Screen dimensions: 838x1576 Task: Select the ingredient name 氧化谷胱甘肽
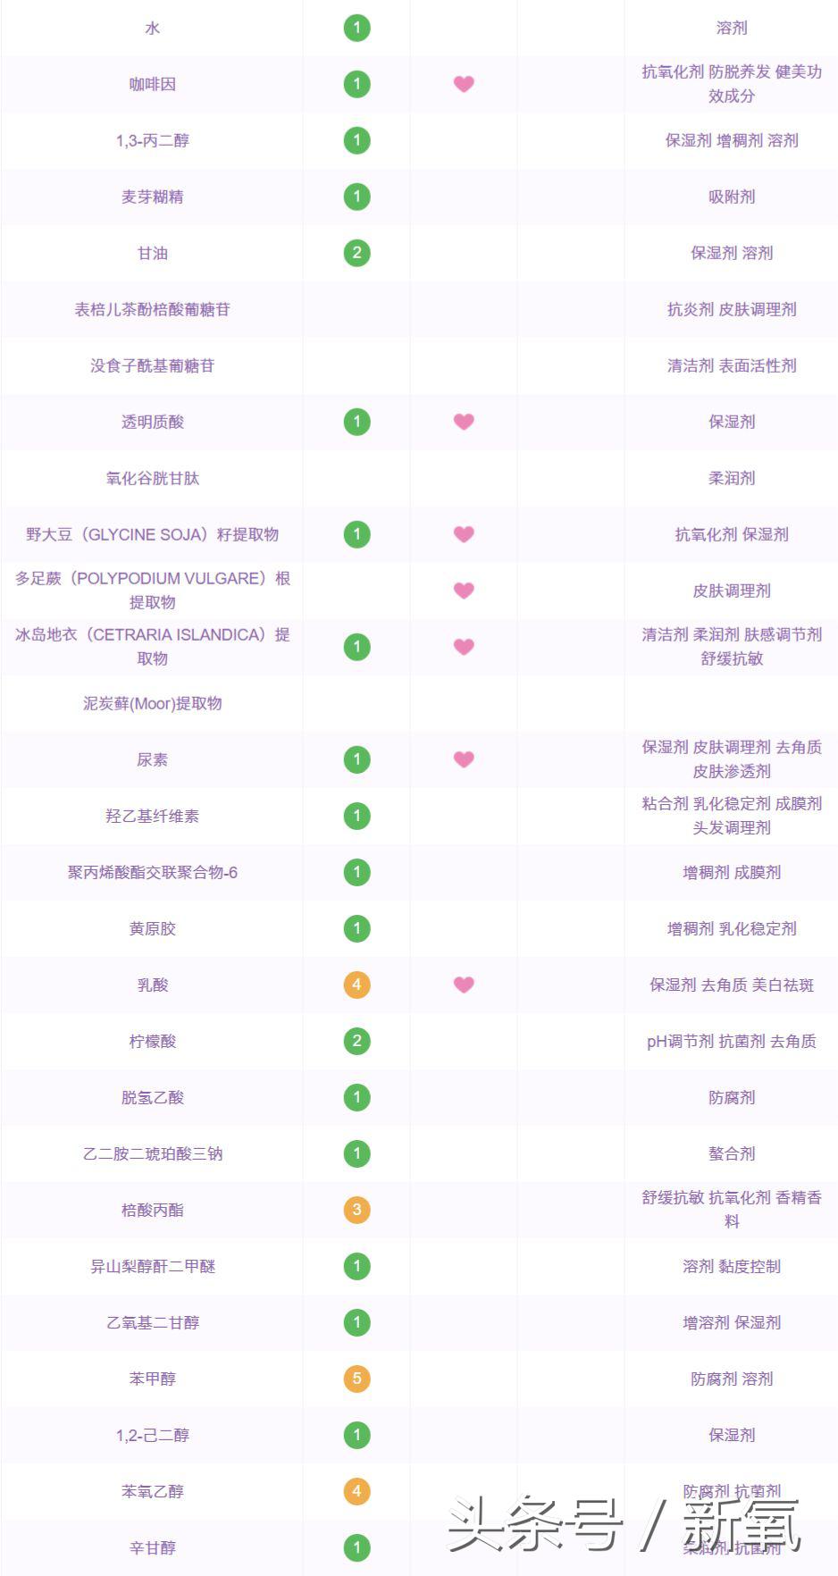pos(153,478)
